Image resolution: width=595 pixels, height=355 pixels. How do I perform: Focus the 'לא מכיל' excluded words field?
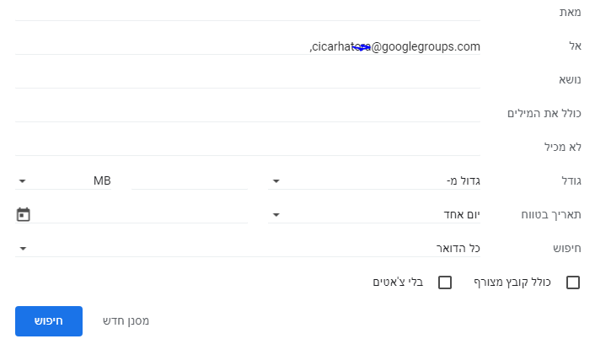coord(248,147)
